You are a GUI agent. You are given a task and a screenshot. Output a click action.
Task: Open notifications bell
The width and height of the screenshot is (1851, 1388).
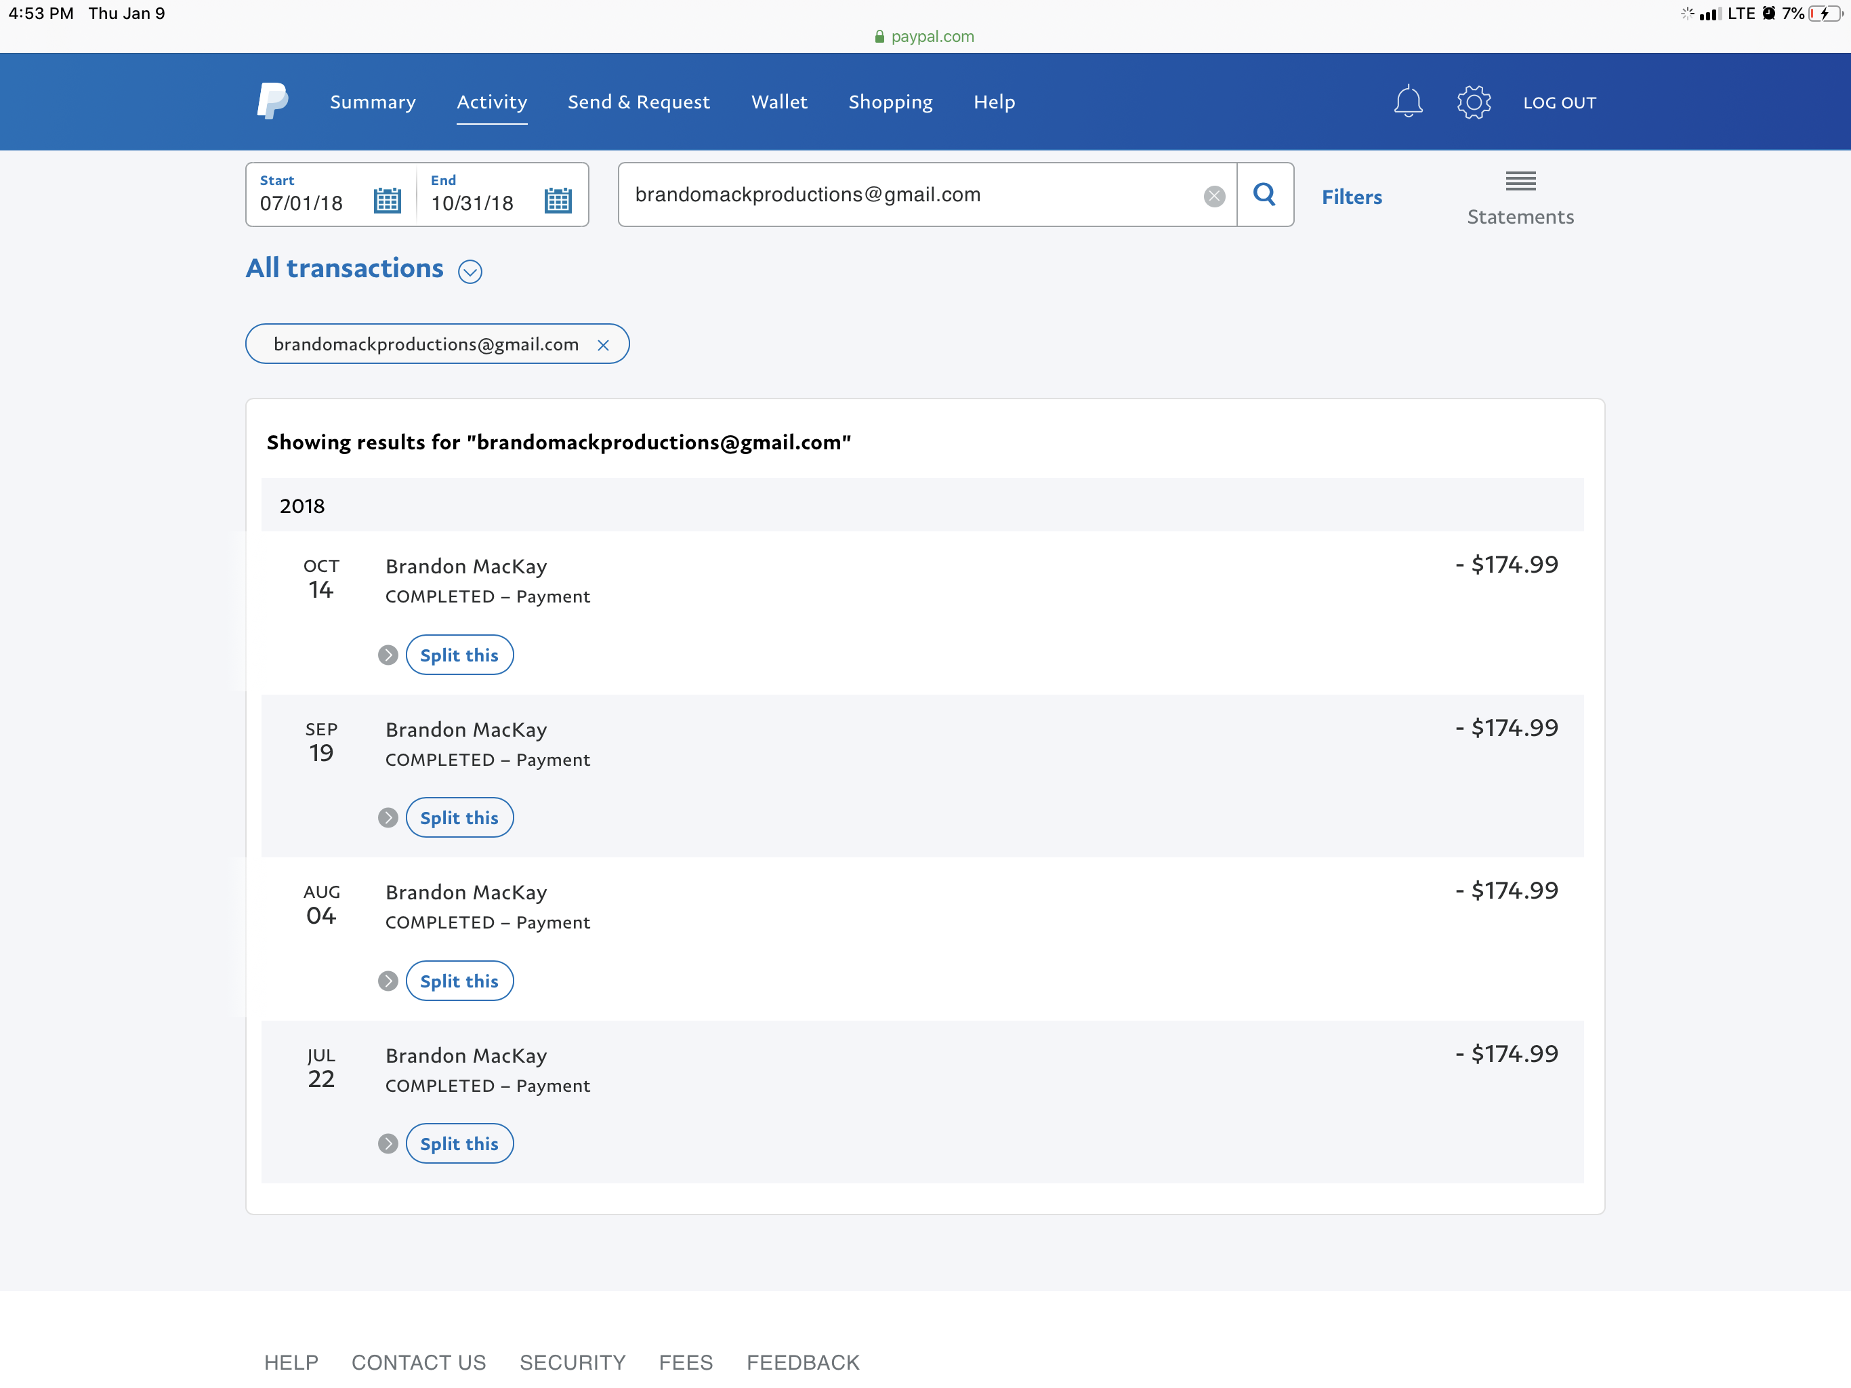(1409, 101)
